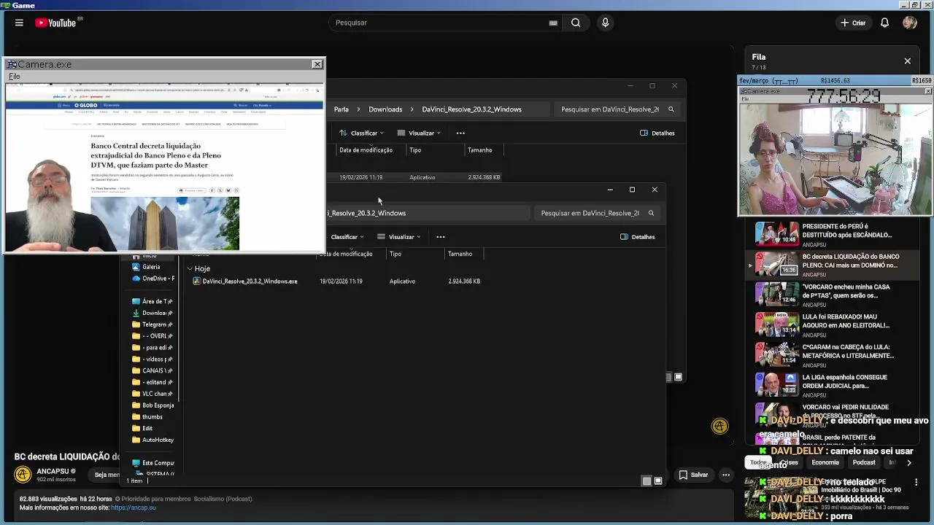Screen dimensions: 934x525
Task: Open the YouTube hamburger guide menu
Action: pos(19,23)
